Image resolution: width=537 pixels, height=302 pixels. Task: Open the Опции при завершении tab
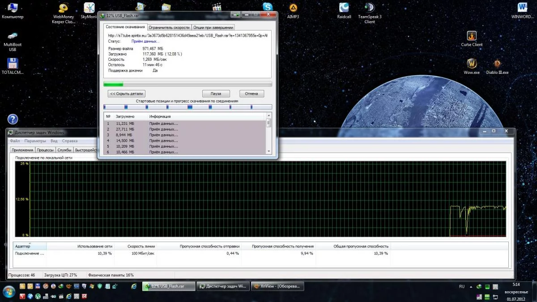(213, 27)
